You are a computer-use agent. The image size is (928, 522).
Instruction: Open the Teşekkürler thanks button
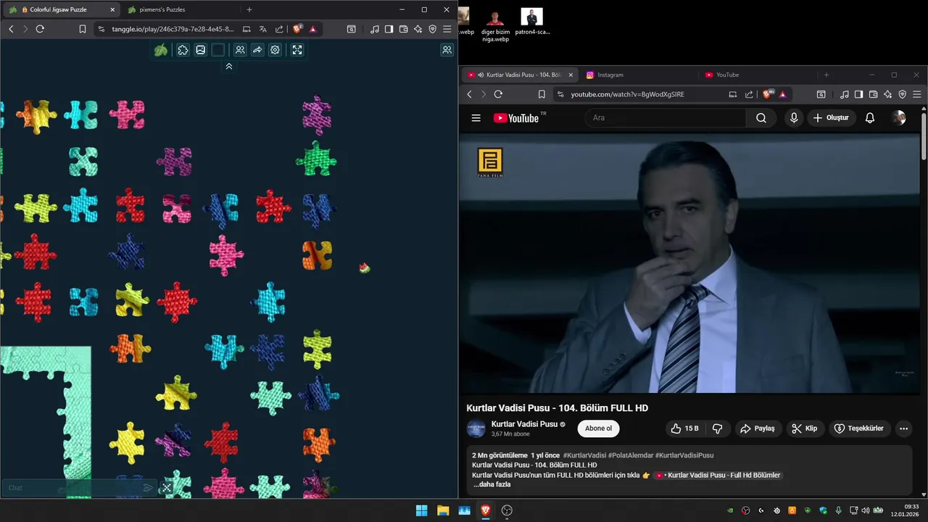(859, 428)
